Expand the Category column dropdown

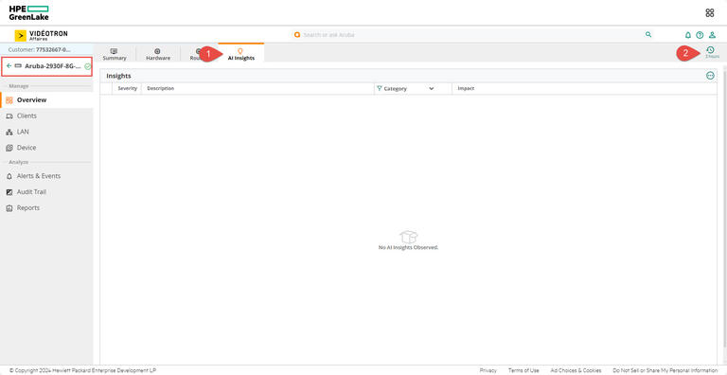point(432,88)
